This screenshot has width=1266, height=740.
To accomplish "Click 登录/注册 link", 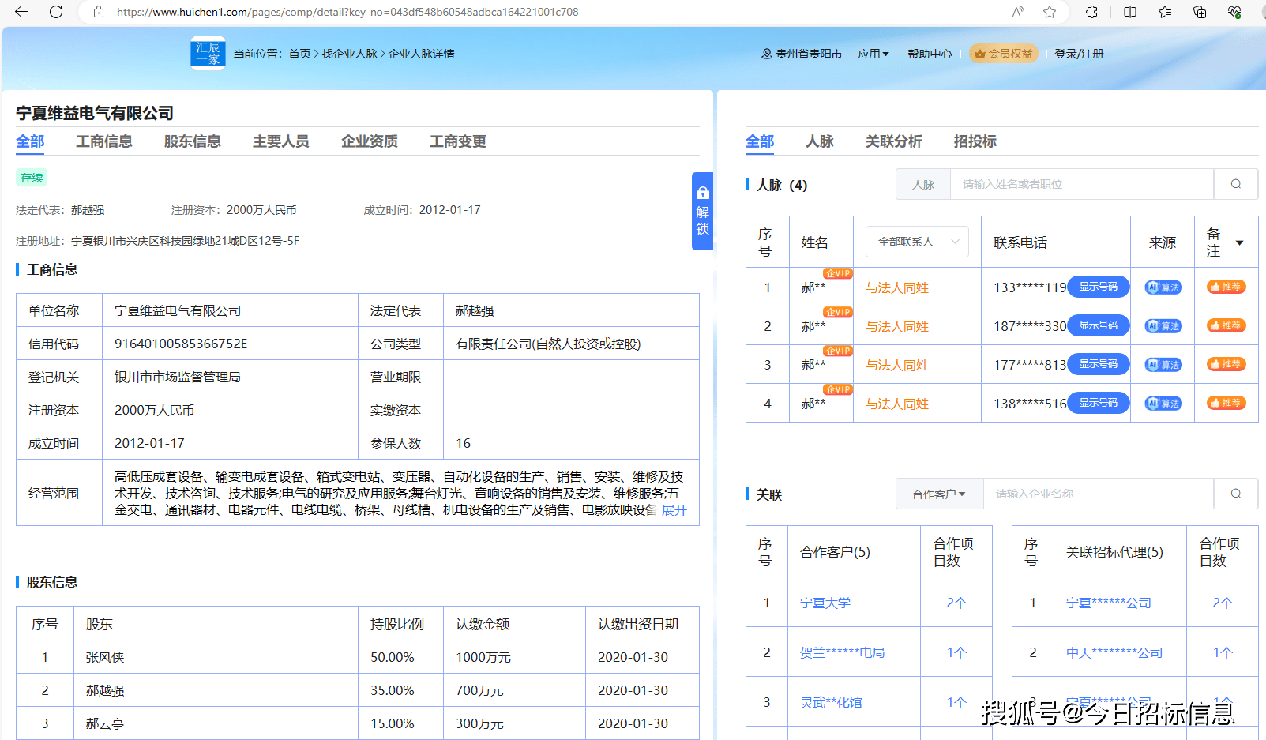I will click(x=1079, y=54).
